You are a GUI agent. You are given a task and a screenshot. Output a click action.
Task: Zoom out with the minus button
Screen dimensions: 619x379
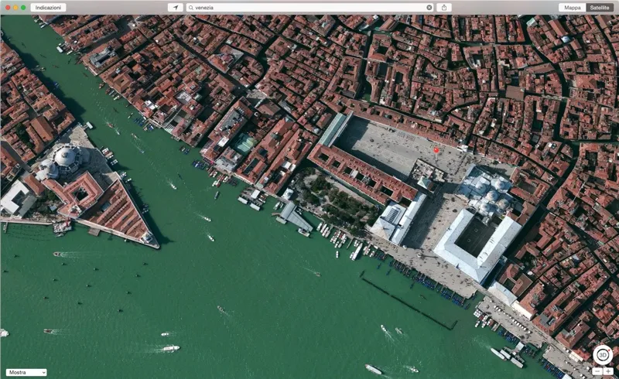coord(597,371)
